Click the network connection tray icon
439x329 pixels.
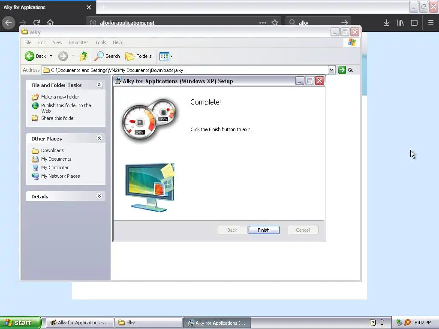pyautogui.click(x=399, y=323)
